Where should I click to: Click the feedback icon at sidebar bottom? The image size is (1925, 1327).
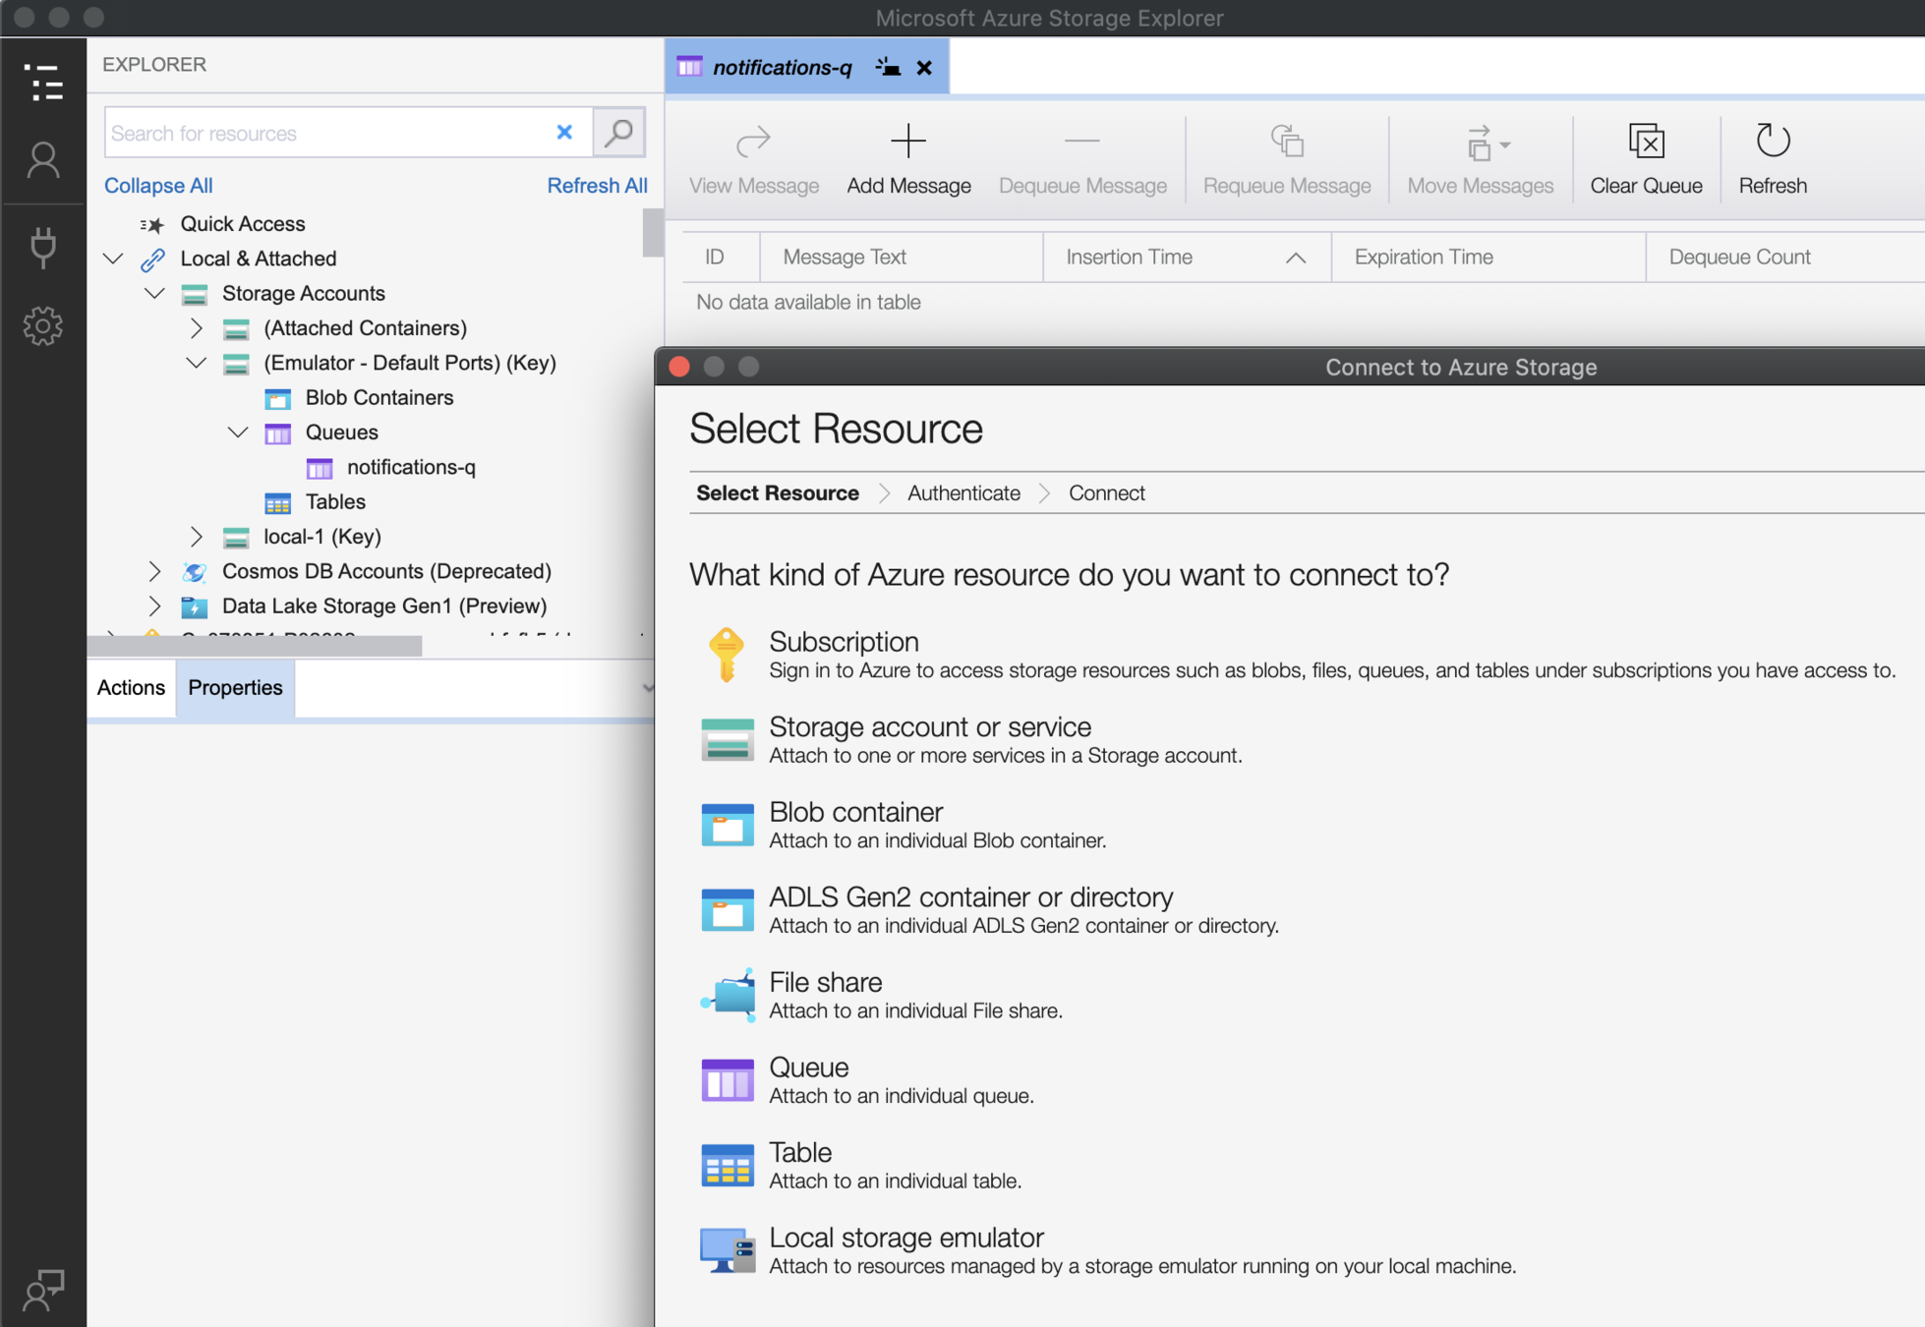point(43,1289)
